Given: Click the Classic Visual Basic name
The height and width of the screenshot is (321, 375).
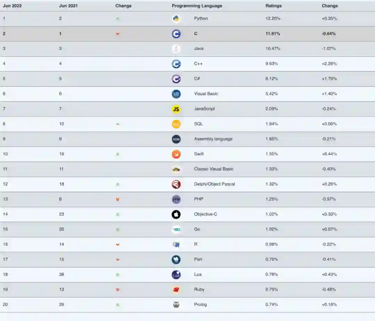Looking at the screenshot, I should pos(214,169).
